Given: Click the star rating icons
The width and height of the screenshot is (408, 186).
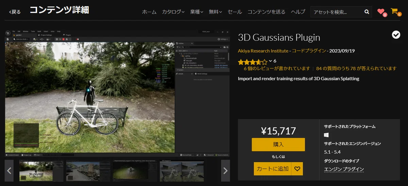Looking at the screenshot, I should (252, 62).
